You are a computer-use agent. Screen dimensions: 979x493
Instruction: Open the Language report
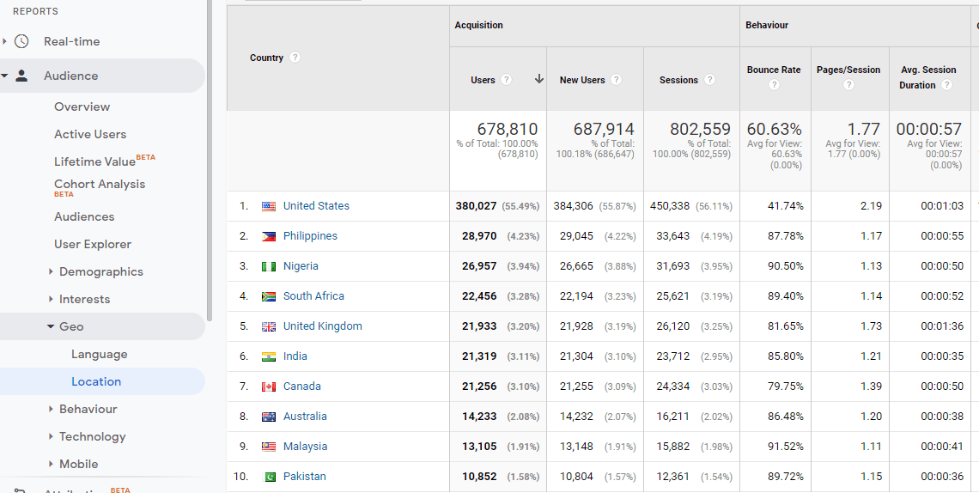click(99, 354)
